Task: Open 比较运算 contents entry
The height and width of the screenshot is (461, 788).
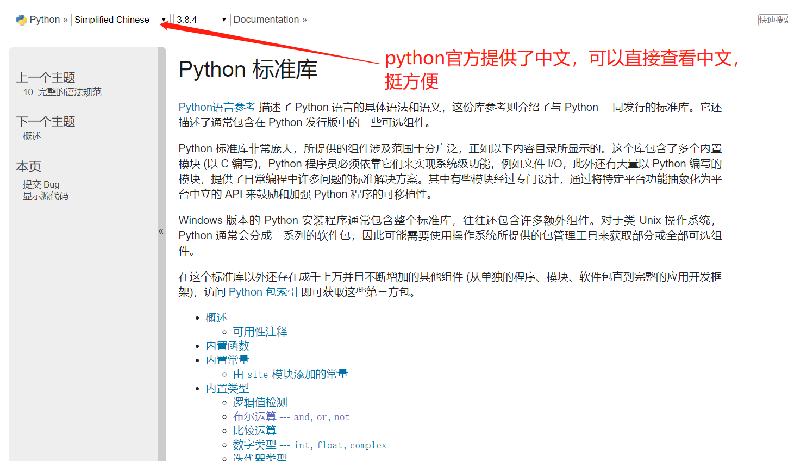Action: click(255, 431)
